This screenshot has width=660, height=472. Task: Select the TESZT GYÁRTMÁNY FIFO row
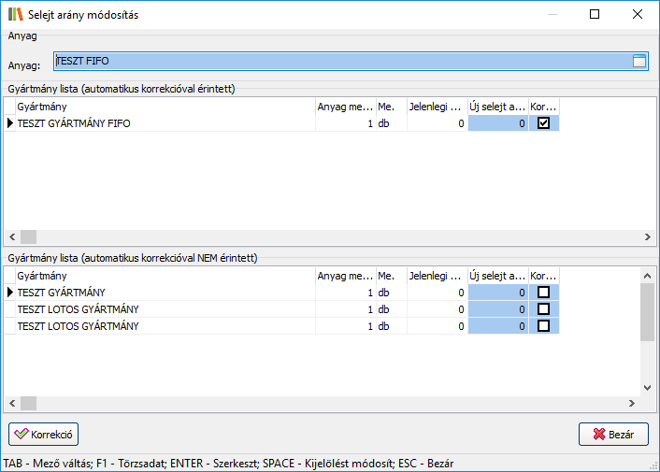click(x=164, y=123)
